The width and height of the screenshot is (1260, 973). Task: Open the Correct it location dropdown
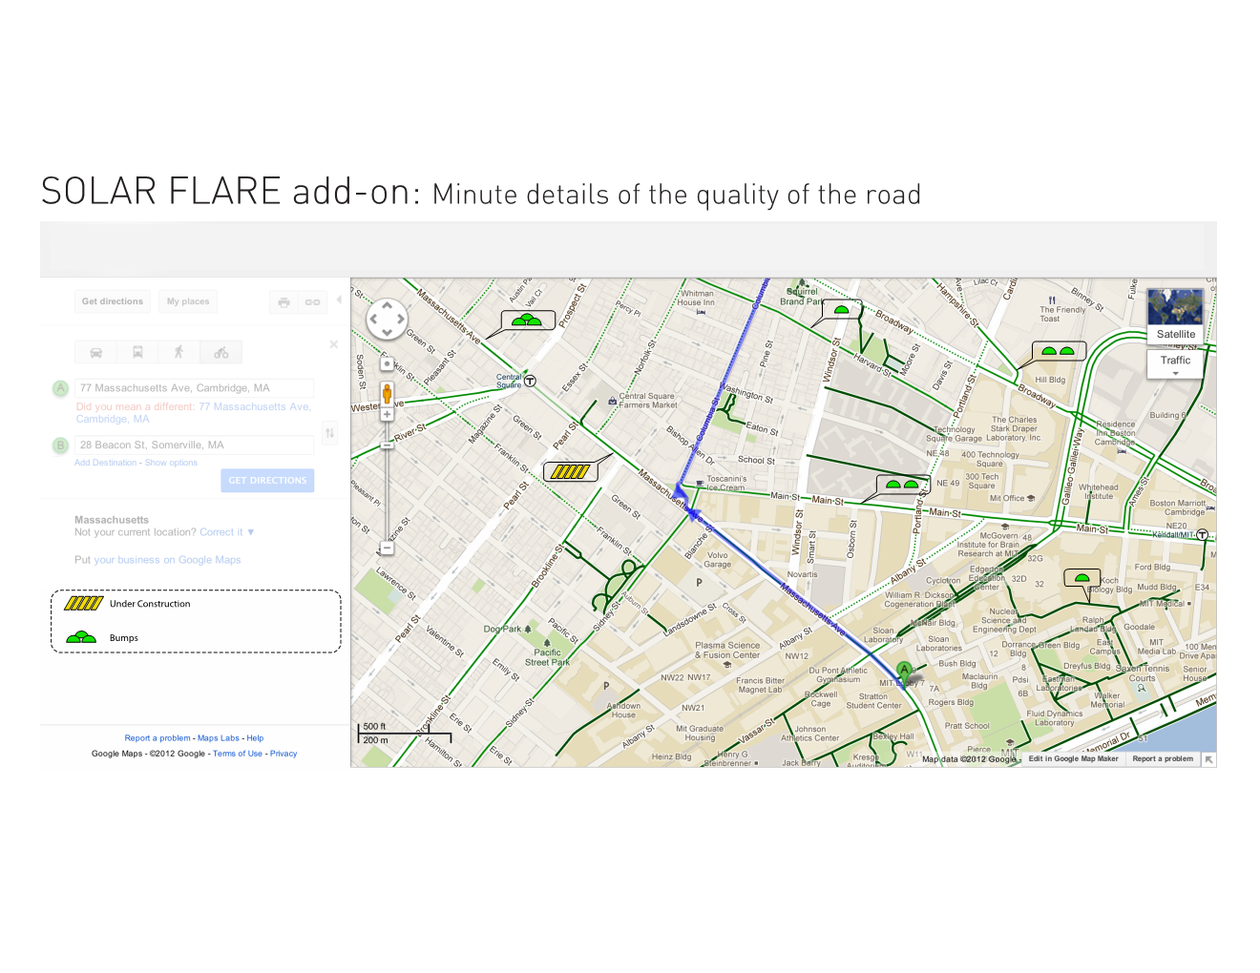[227, 532]
